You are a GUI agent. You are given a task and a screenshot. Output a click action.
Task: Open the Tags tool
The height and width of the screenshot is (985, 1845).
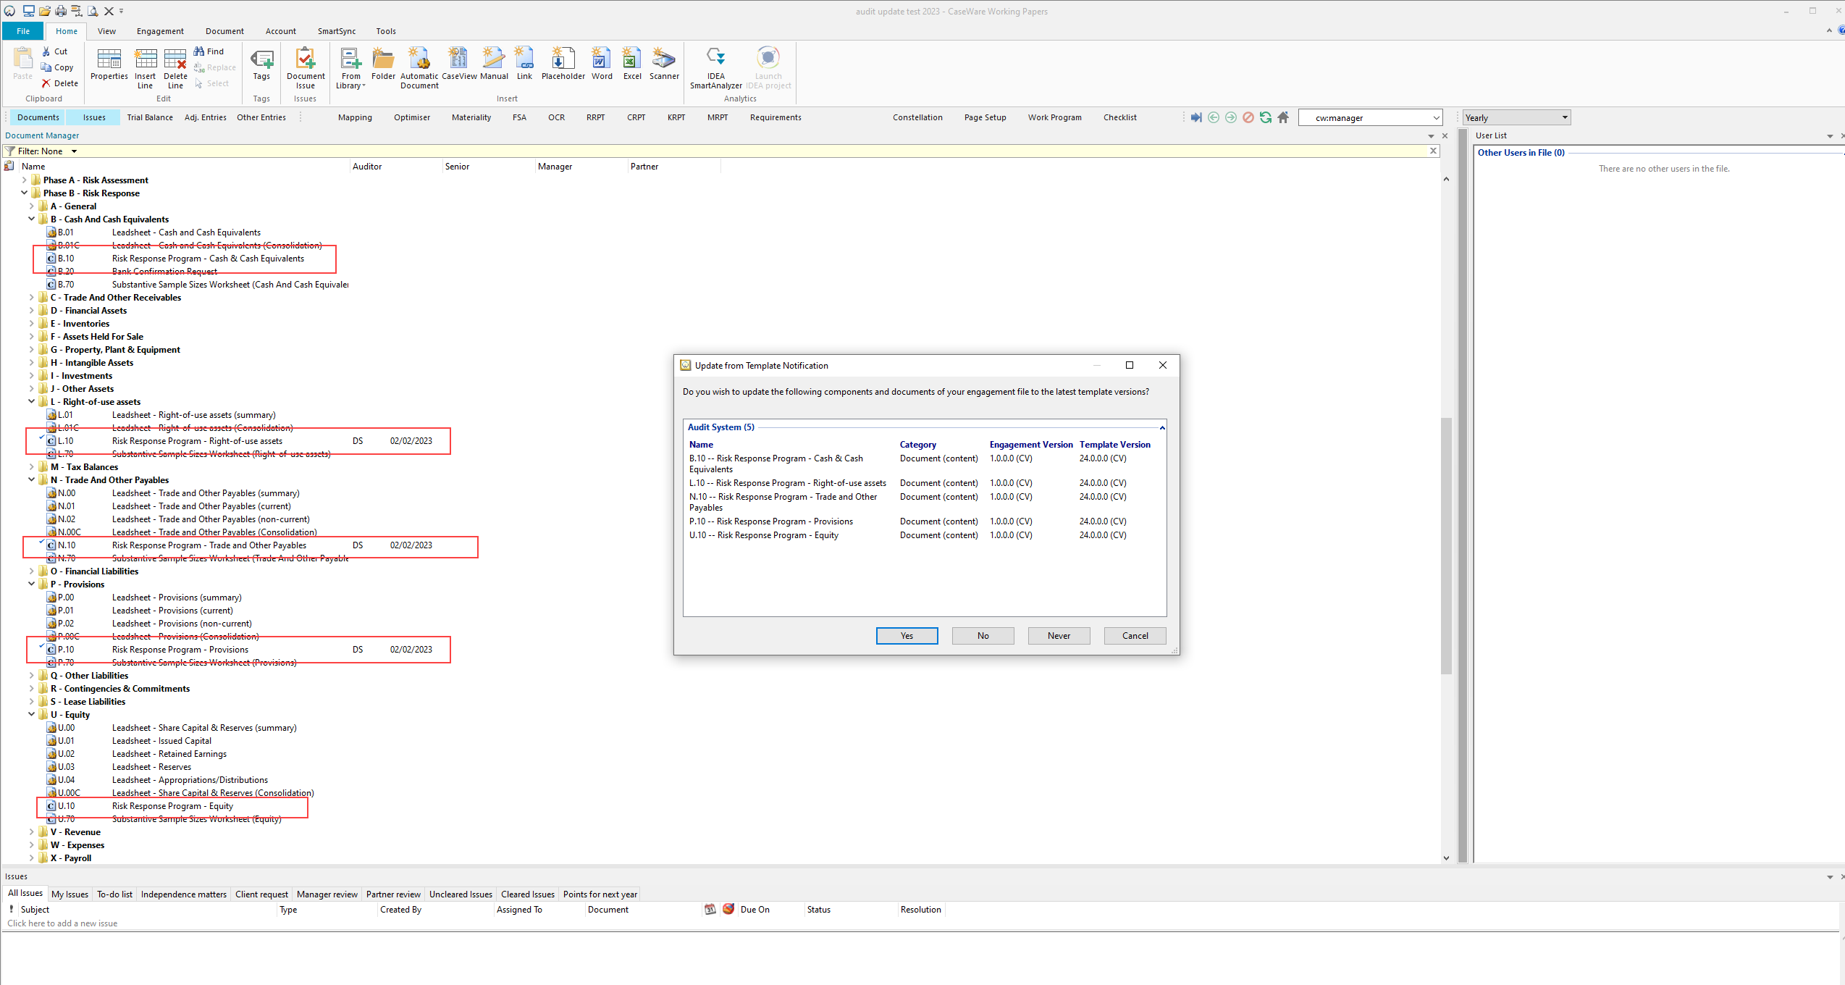(261, 64)
